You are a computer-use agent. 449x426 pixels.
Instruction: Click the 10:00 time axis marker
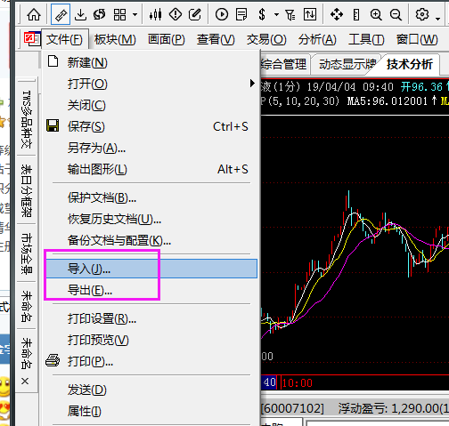point(297,383)
